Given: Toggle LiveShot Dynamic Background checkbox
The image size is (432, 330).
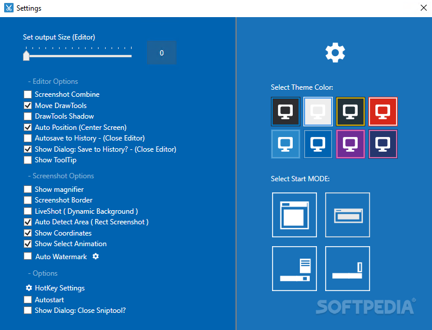Looking at the screenshot, I should coord(28,211).
